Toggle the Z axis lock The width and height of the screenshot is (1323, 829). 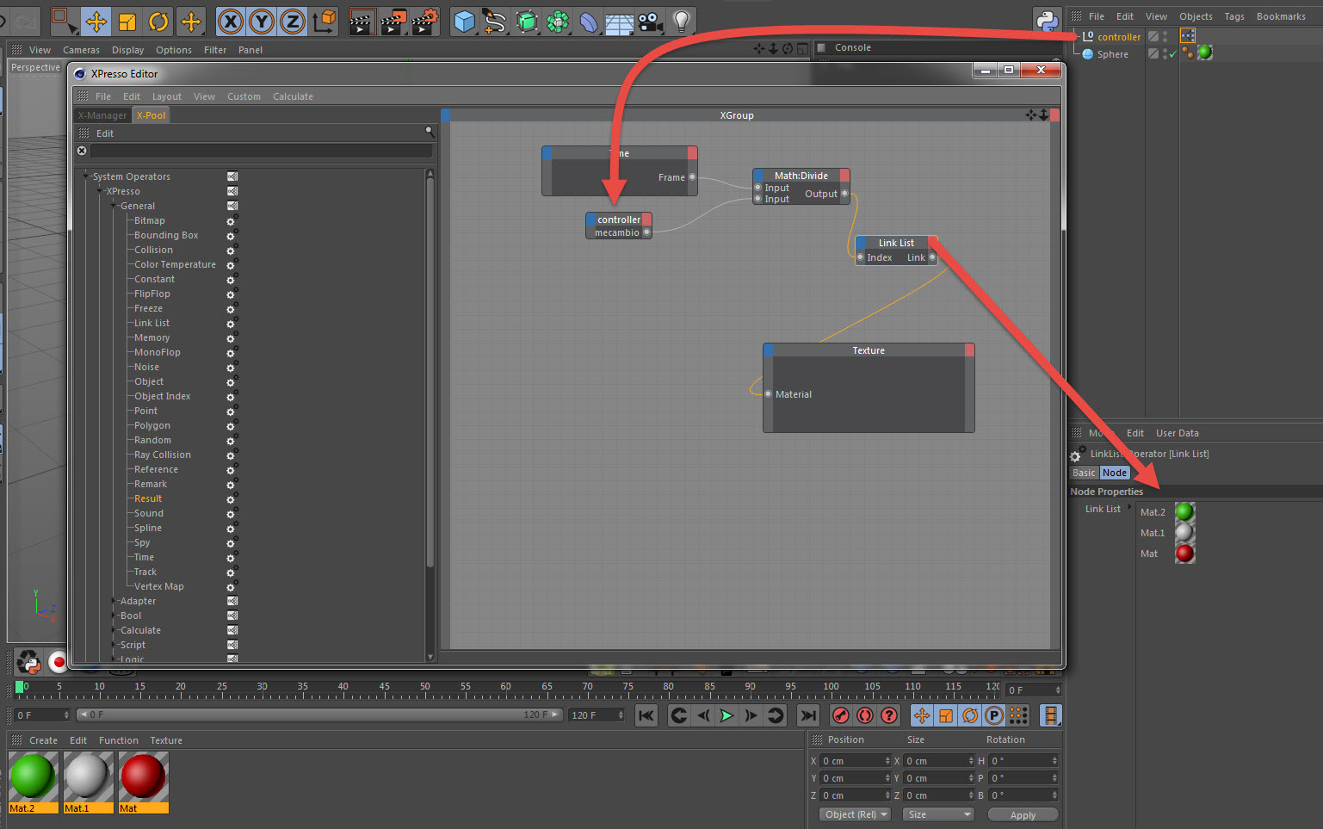click(x=292, y=22)
